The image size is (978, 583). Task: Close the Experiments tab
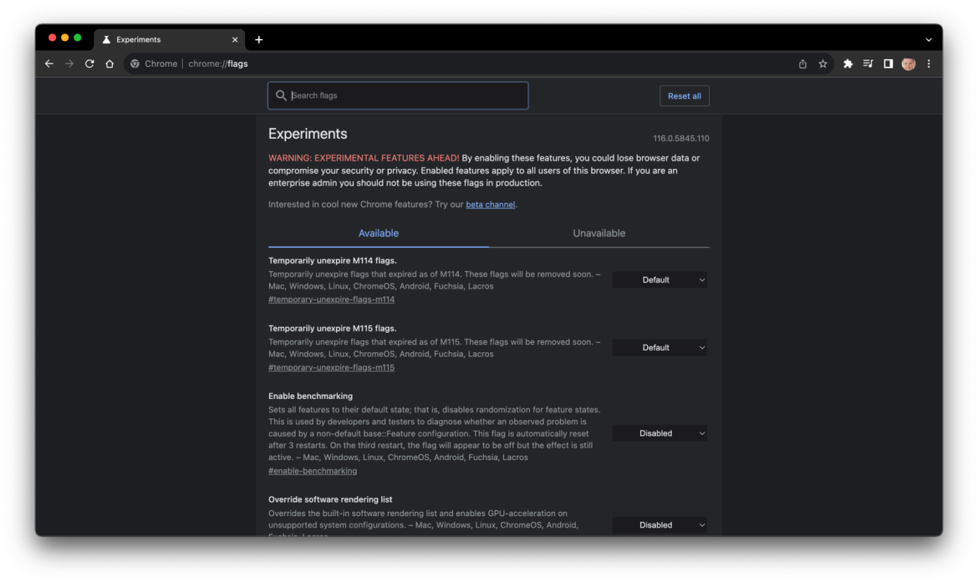coord(234,40)
